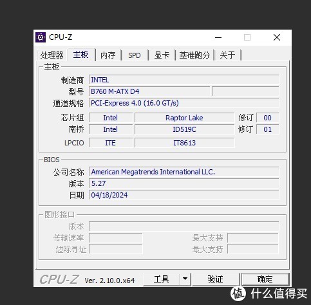This screenshot has height=305, width=311.
Task: Switch to the 处理器 tab
Action: tap(52, 55)
